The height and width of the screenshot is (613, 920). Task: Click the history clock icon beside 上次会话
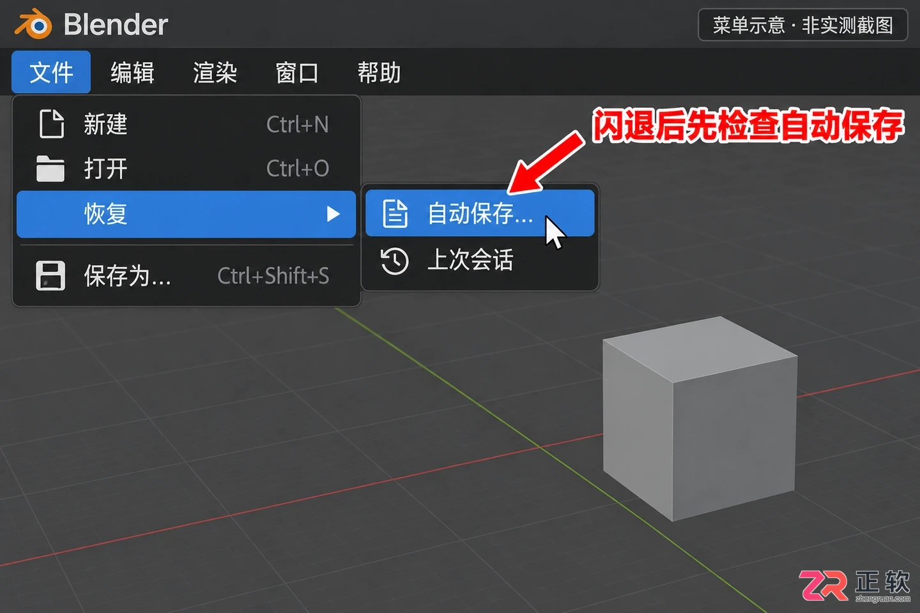pyautogui.click(x=395, y=261)
